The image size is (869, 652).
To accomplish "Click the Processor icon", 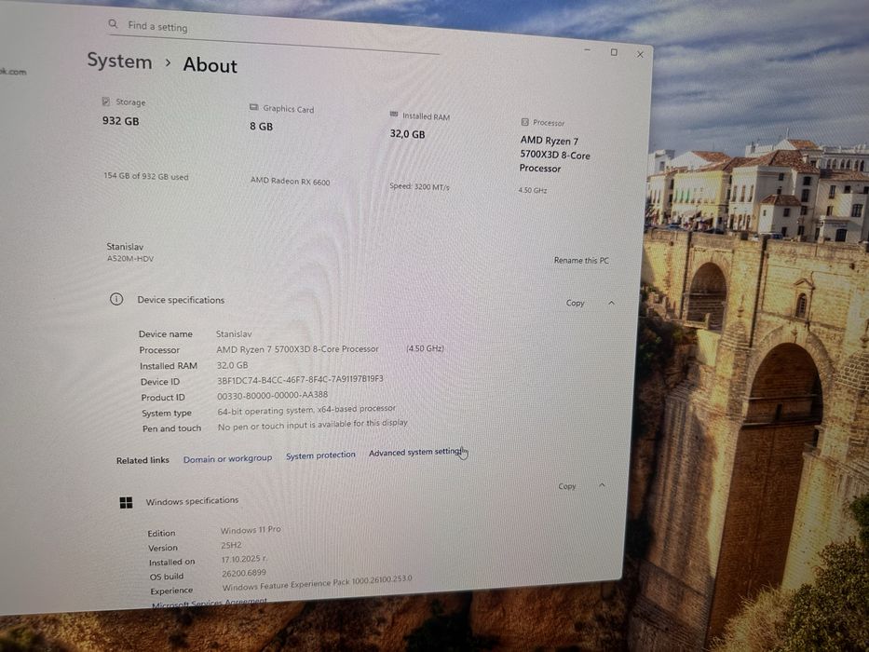I will click(x=524, y=121).
